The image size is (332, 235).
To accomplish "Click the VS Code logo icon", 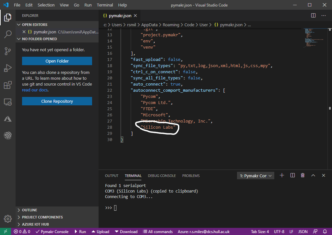I will 6,5.
